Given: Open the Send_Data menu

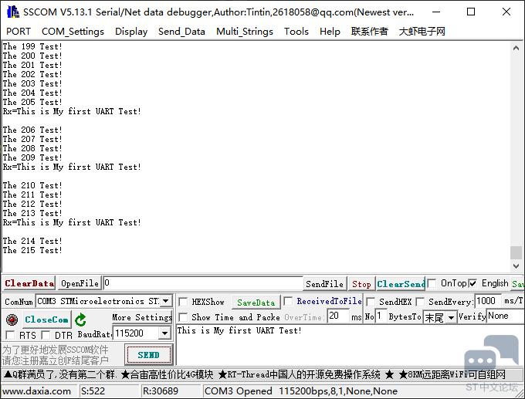Looking at the screenshot, I should (x=181, y=32).
